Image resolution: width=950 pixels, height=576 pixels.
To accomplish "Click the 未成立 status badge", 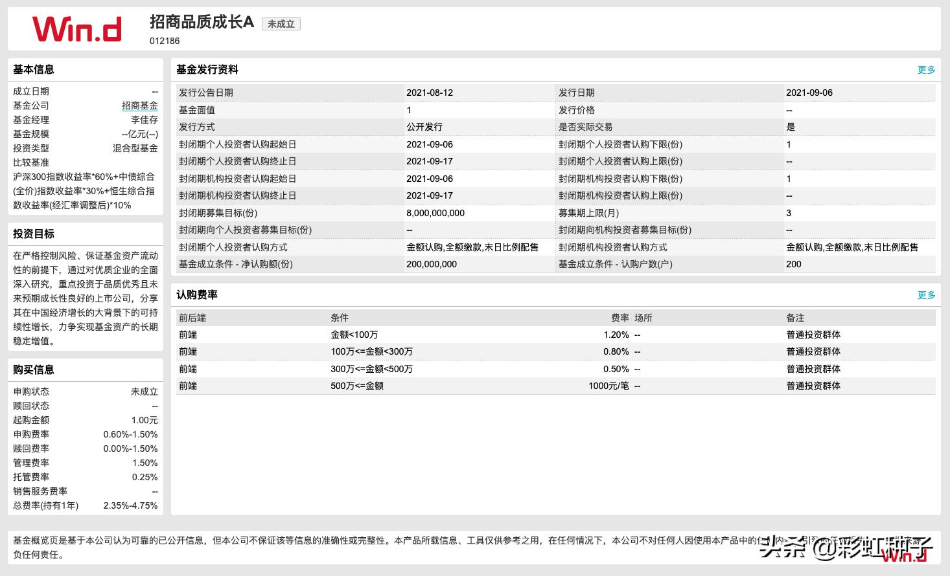I will (x=281, y=23).
